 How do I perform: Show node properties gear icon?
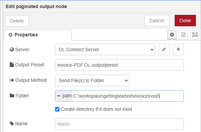pyautogui.click(x=172, y=35)
